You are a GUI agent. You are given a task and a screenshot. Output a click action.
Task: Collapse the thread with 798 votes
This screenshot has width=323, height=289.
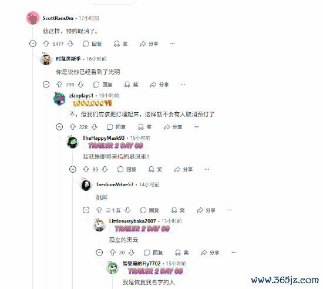pyautogui.click(x=46, y=85)
